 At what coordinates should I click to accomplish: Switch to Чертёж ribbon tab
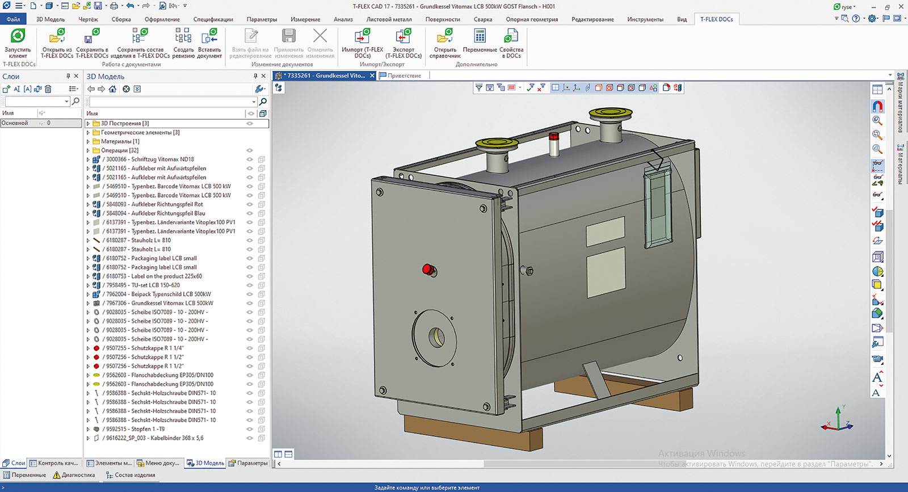[88, 19]
